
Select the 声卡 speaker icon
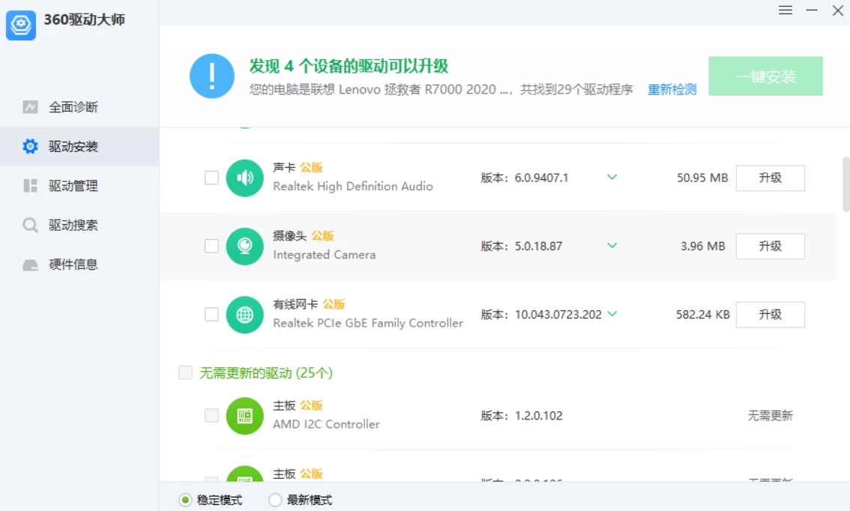point(244,178)
